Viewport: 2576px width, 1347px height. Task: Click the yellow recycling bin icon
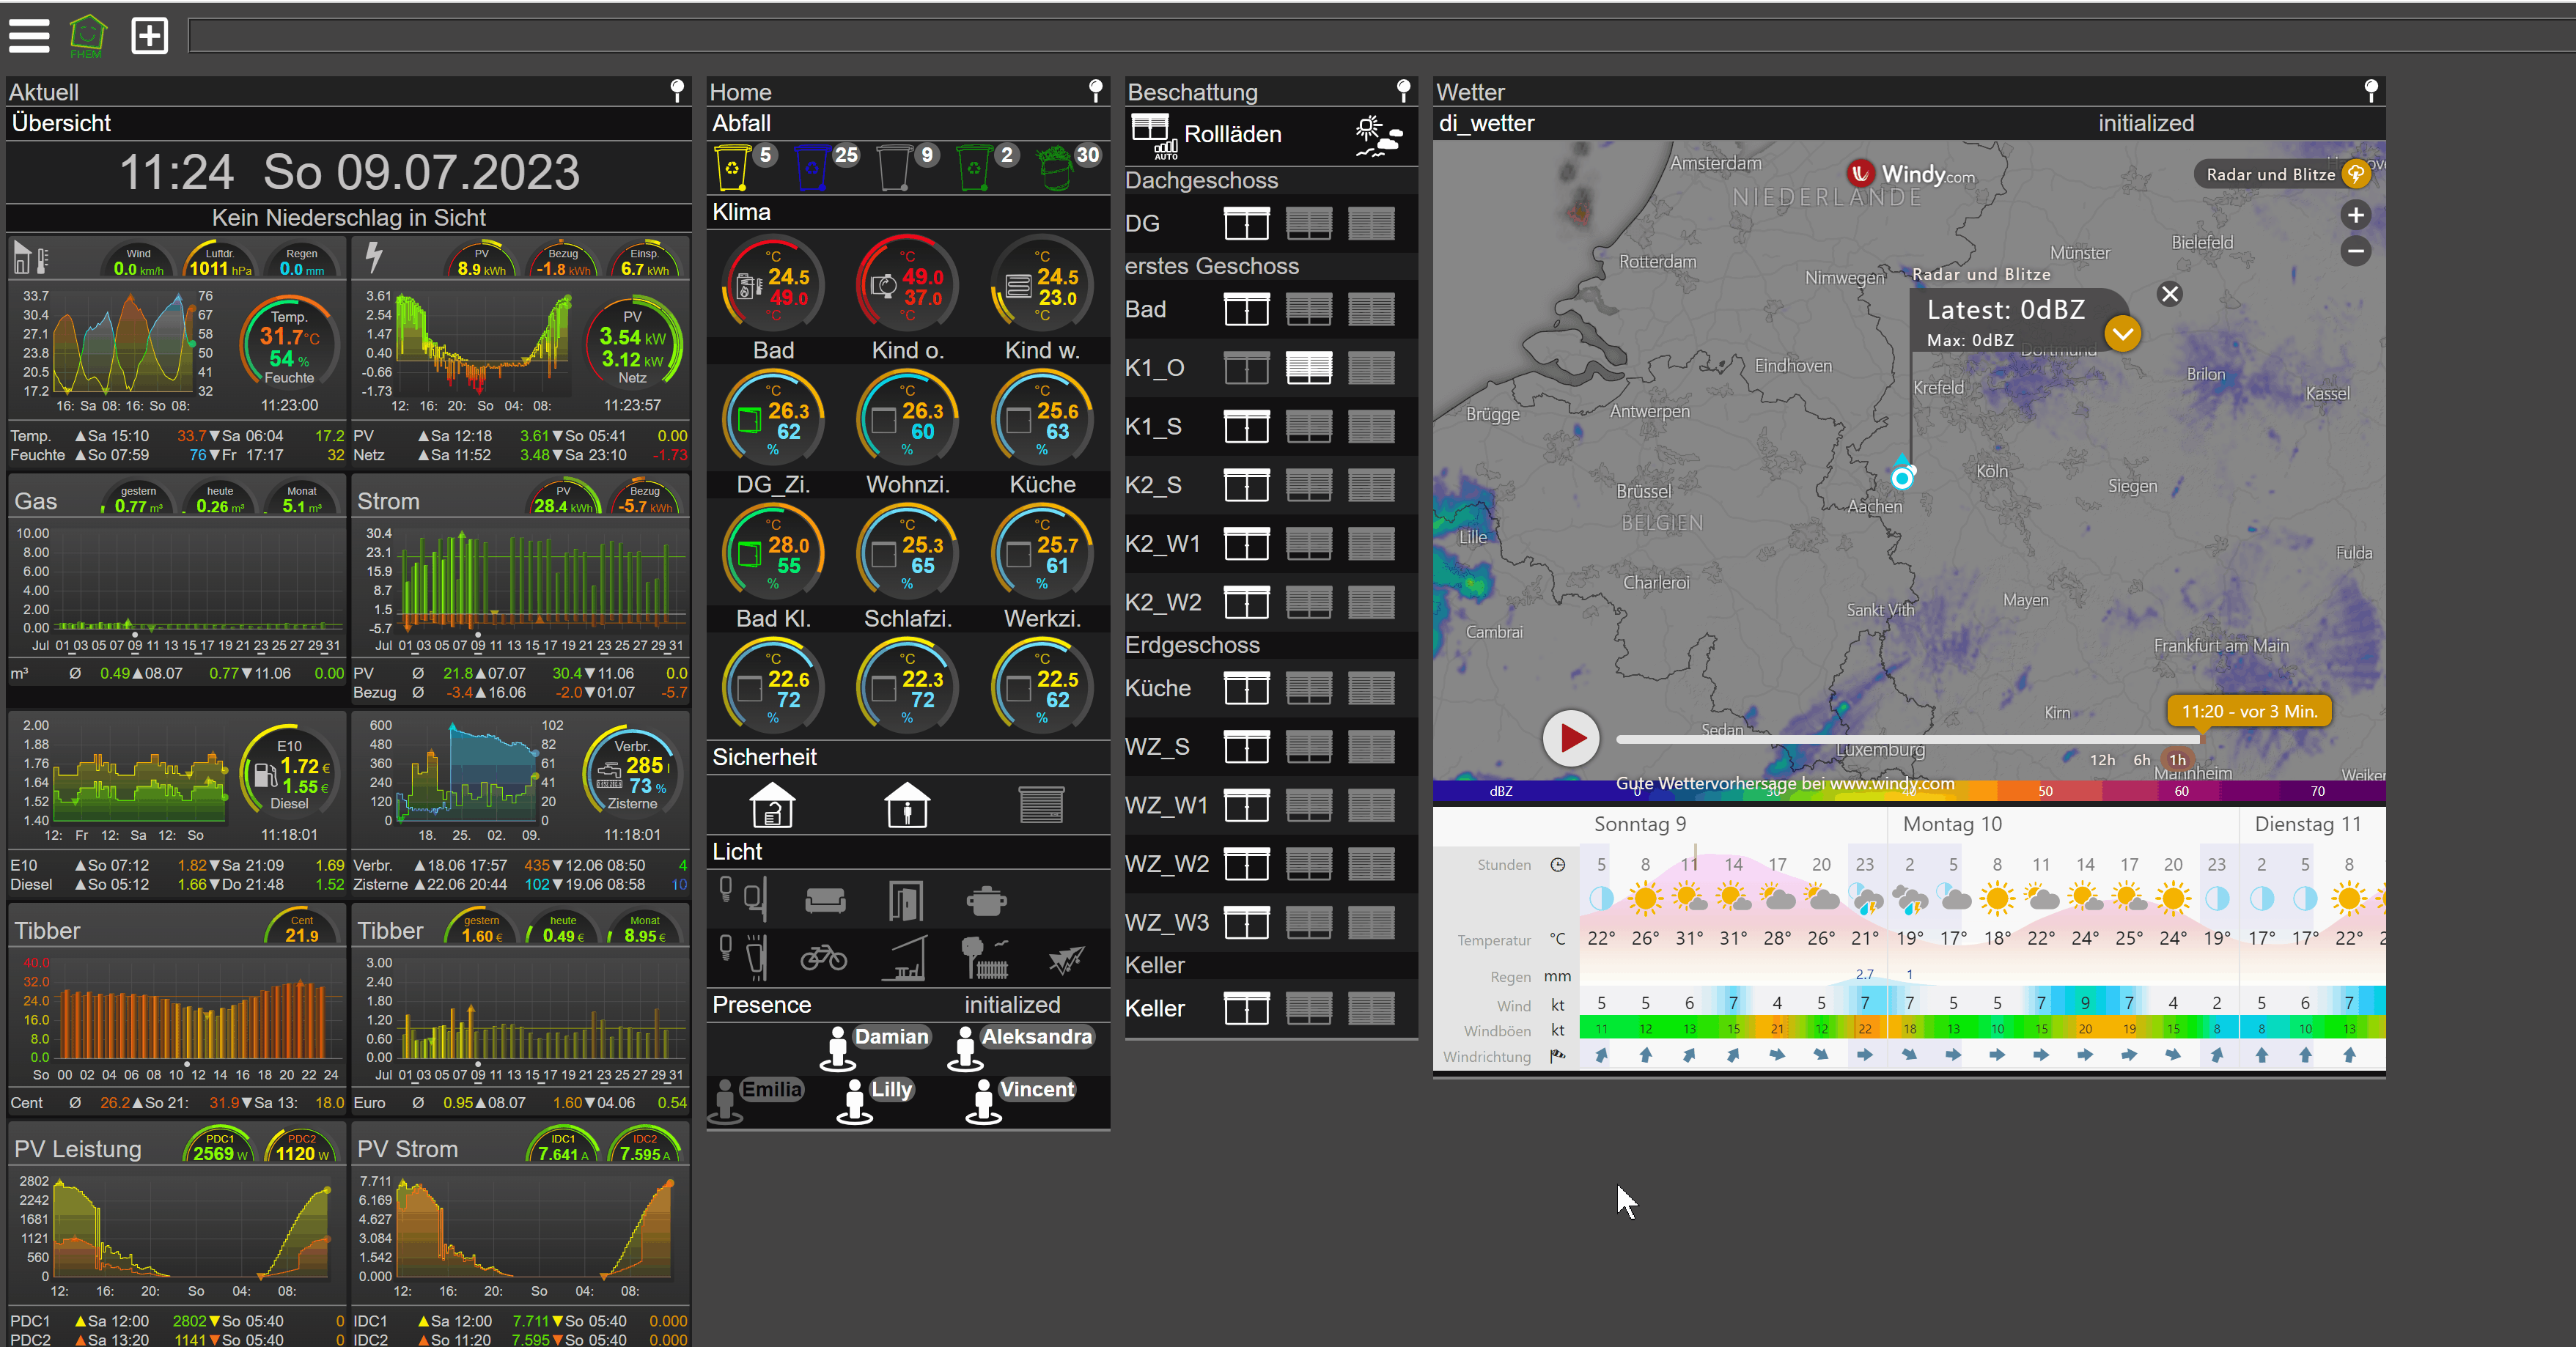tap(732, 168)
